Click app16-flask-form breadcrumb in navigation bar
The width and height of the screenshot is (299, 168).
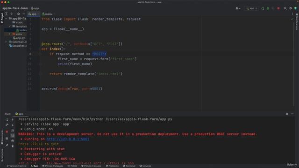(15, 8)
